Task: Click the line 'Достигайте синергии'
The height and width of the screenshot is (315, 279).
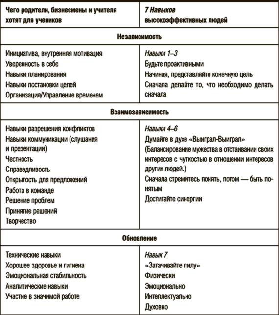Action: [x=173, y=199]
